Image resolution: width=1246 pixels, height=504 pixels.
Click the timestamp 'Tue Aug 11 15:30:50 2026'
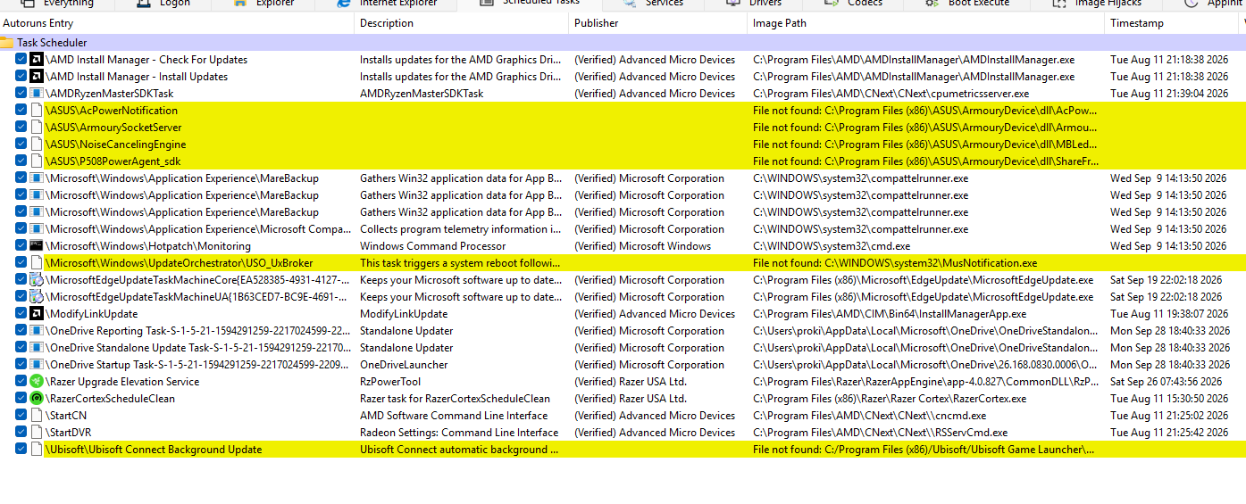tap(1169, 399)
